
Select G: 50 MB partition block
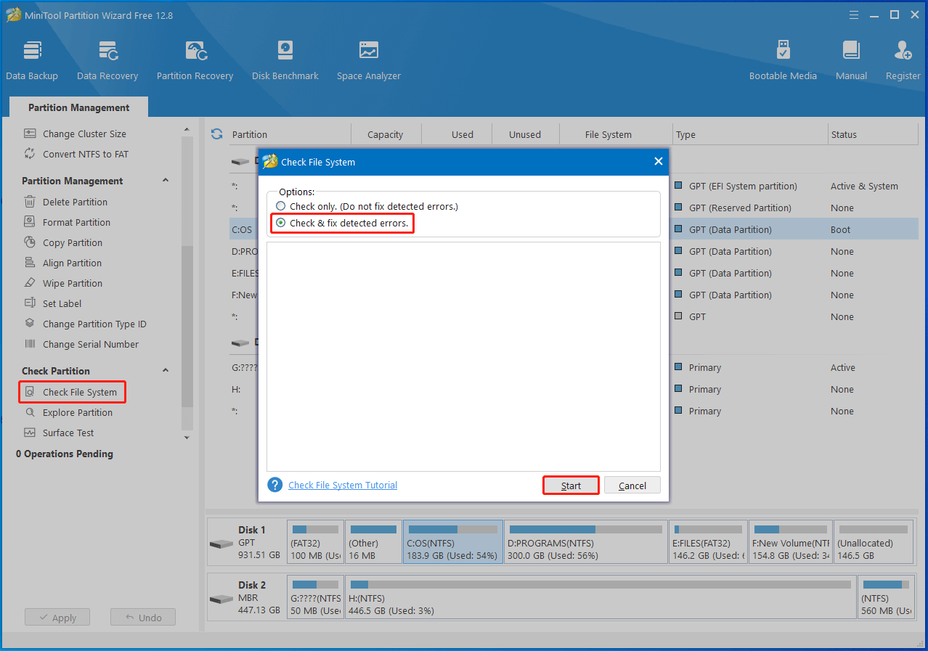[x=315, y=597]
